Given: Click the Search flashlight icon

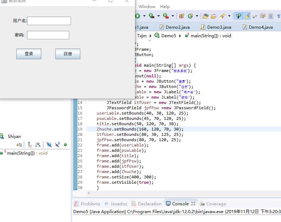Looking at the screenshot, I should (222, 16).
